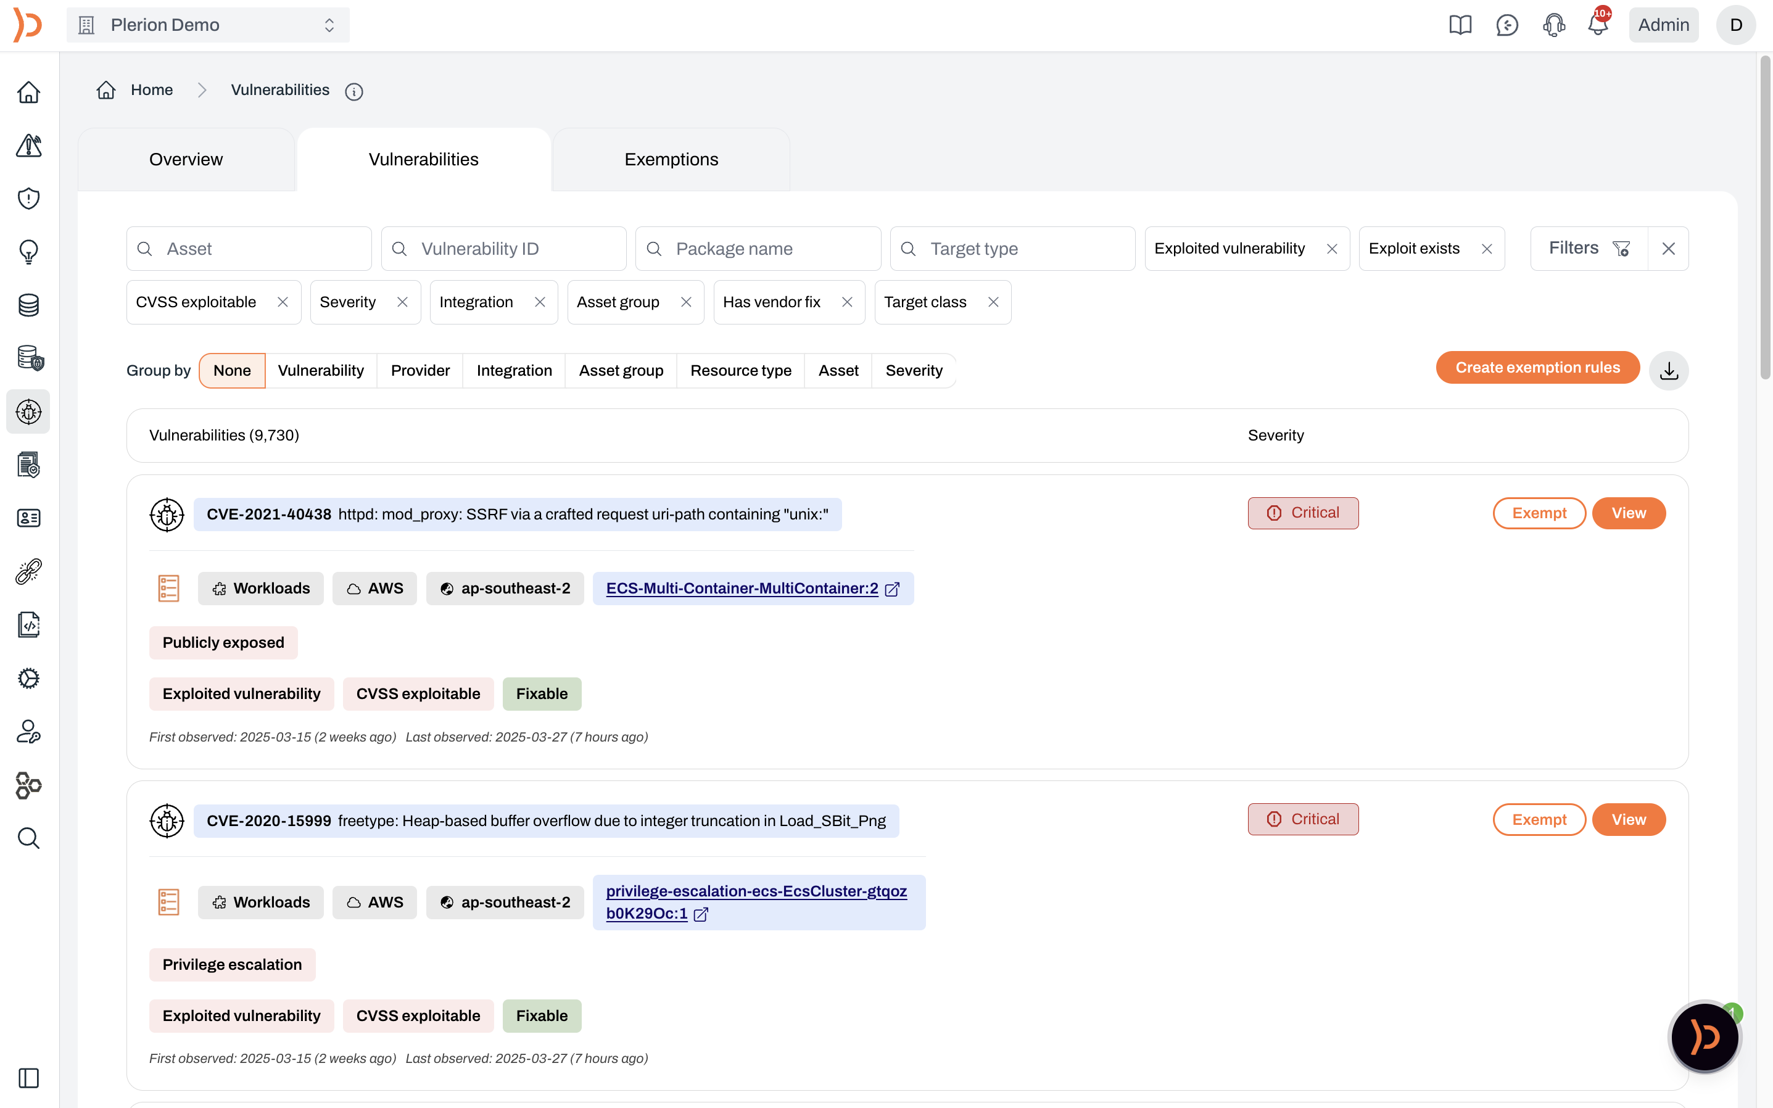
Task: Open ECS-Multi-Container-MultiContainer:2 asset link
Action: pyautogui.click(x=742, y=589)
